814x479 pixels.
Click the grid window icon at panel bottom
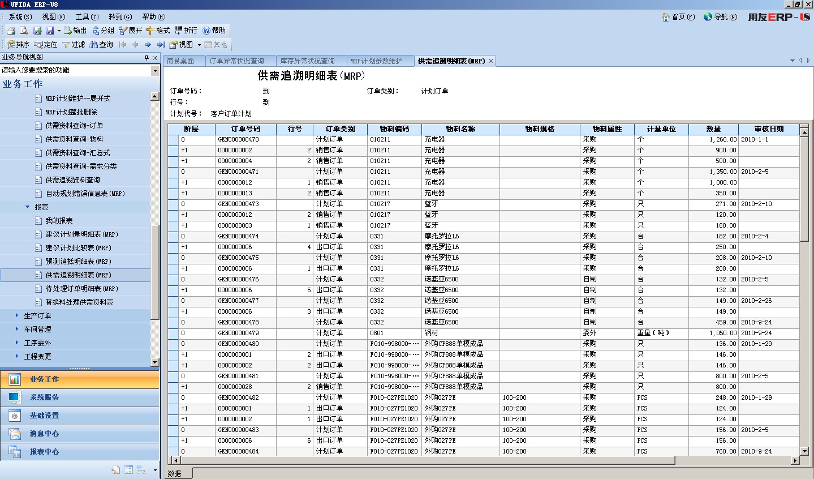[x=128, y=470]
